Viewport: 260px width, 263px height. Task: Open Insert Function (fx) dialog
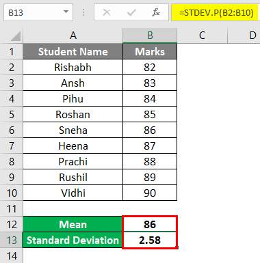(156, 12)
